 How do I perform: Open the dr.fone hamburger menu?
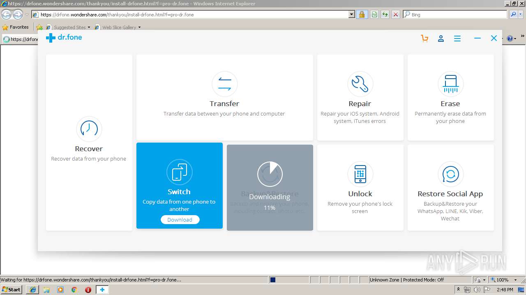457,39
